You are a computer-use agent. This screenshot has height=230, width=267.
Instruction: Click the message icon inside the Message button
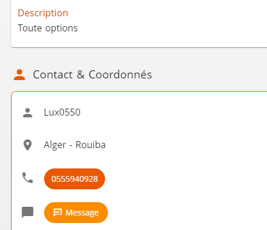coord(57,213)
